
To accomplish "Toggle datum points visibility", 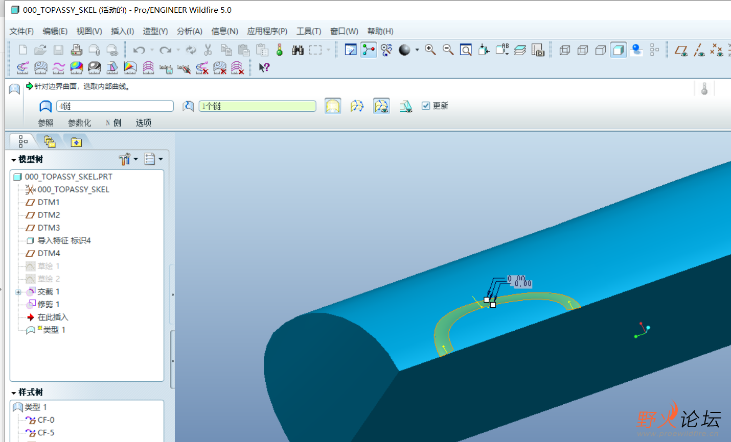I will [717, 50].
